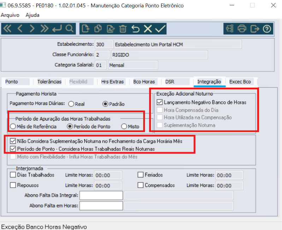Switch to the Tolerâncias tab

pos(49,82)
